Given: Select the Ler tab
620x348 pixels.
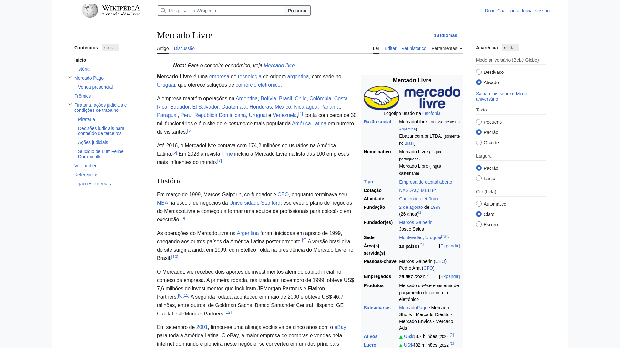Looking at the screenshot, I should [376, 48].
